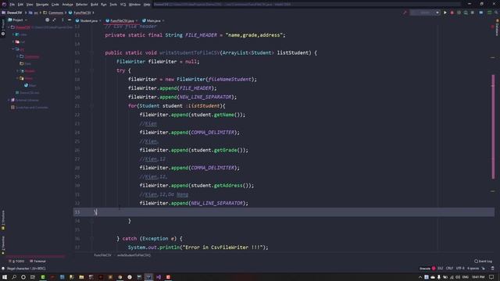Viewport: 500px width, 281px height.
Task: Run the program with the green play icon
Action: pyautogui.click(x=445, y=12)
